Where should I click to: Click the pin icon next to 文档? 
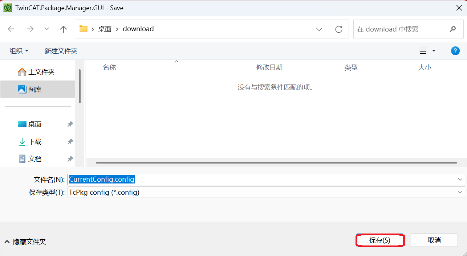(x=70, y=159)
